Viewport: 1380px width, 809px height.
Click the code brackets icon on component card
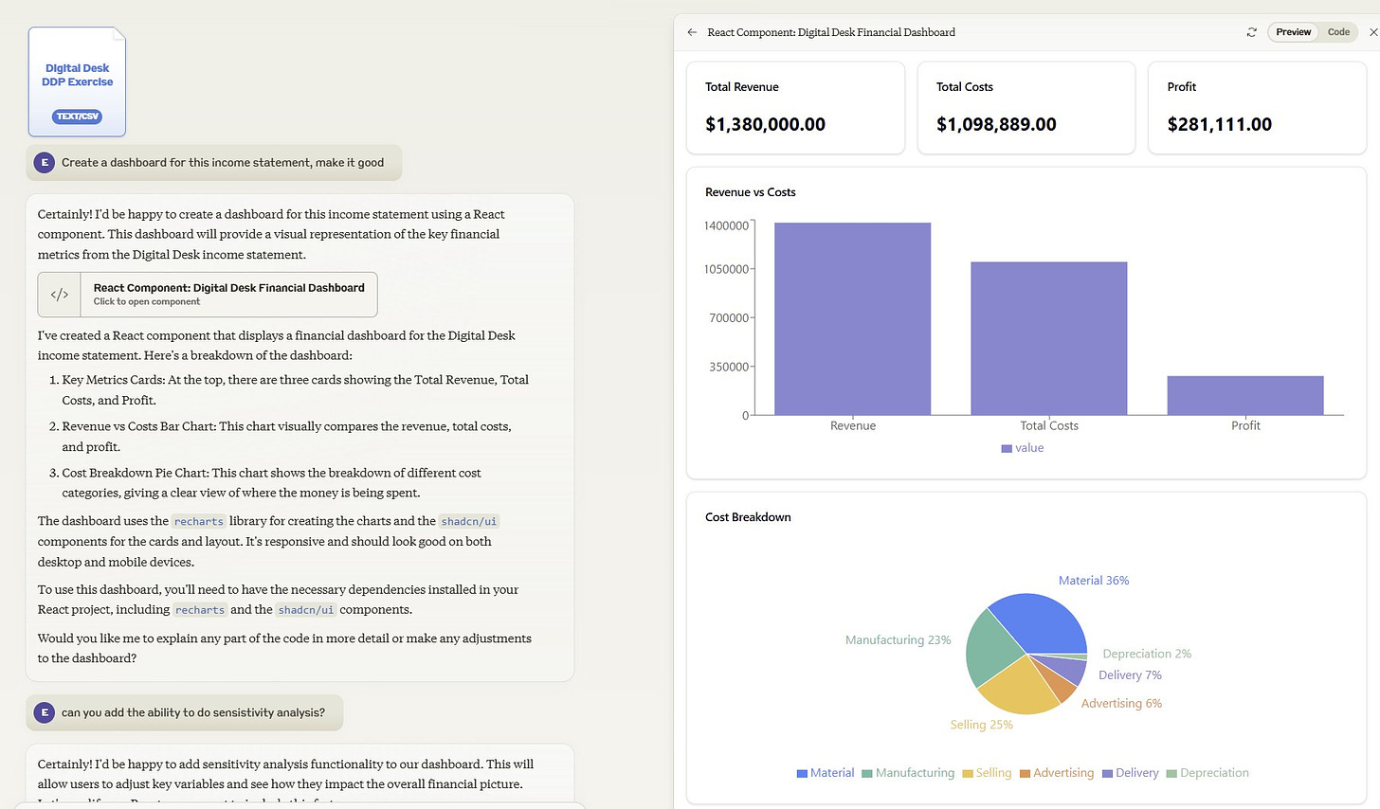click(60, 295)
